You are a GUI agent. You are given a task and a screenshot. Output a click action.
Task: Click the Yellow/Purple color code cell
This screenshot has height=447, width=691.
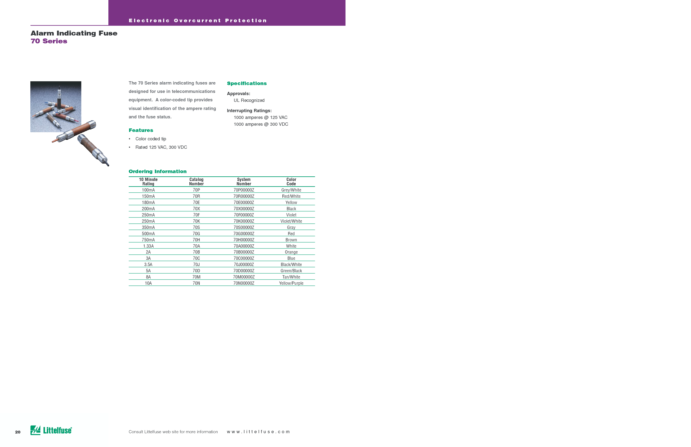291,283
